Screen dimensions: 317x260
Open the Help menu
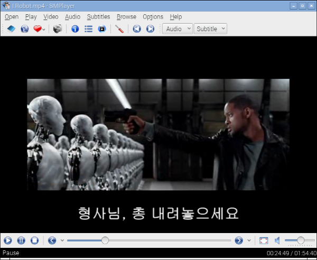coord(176,17)
